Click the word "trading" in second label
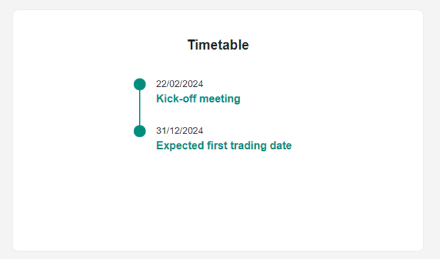The height and width of the screenshot is (259, 440). click(x=248, y=146)
